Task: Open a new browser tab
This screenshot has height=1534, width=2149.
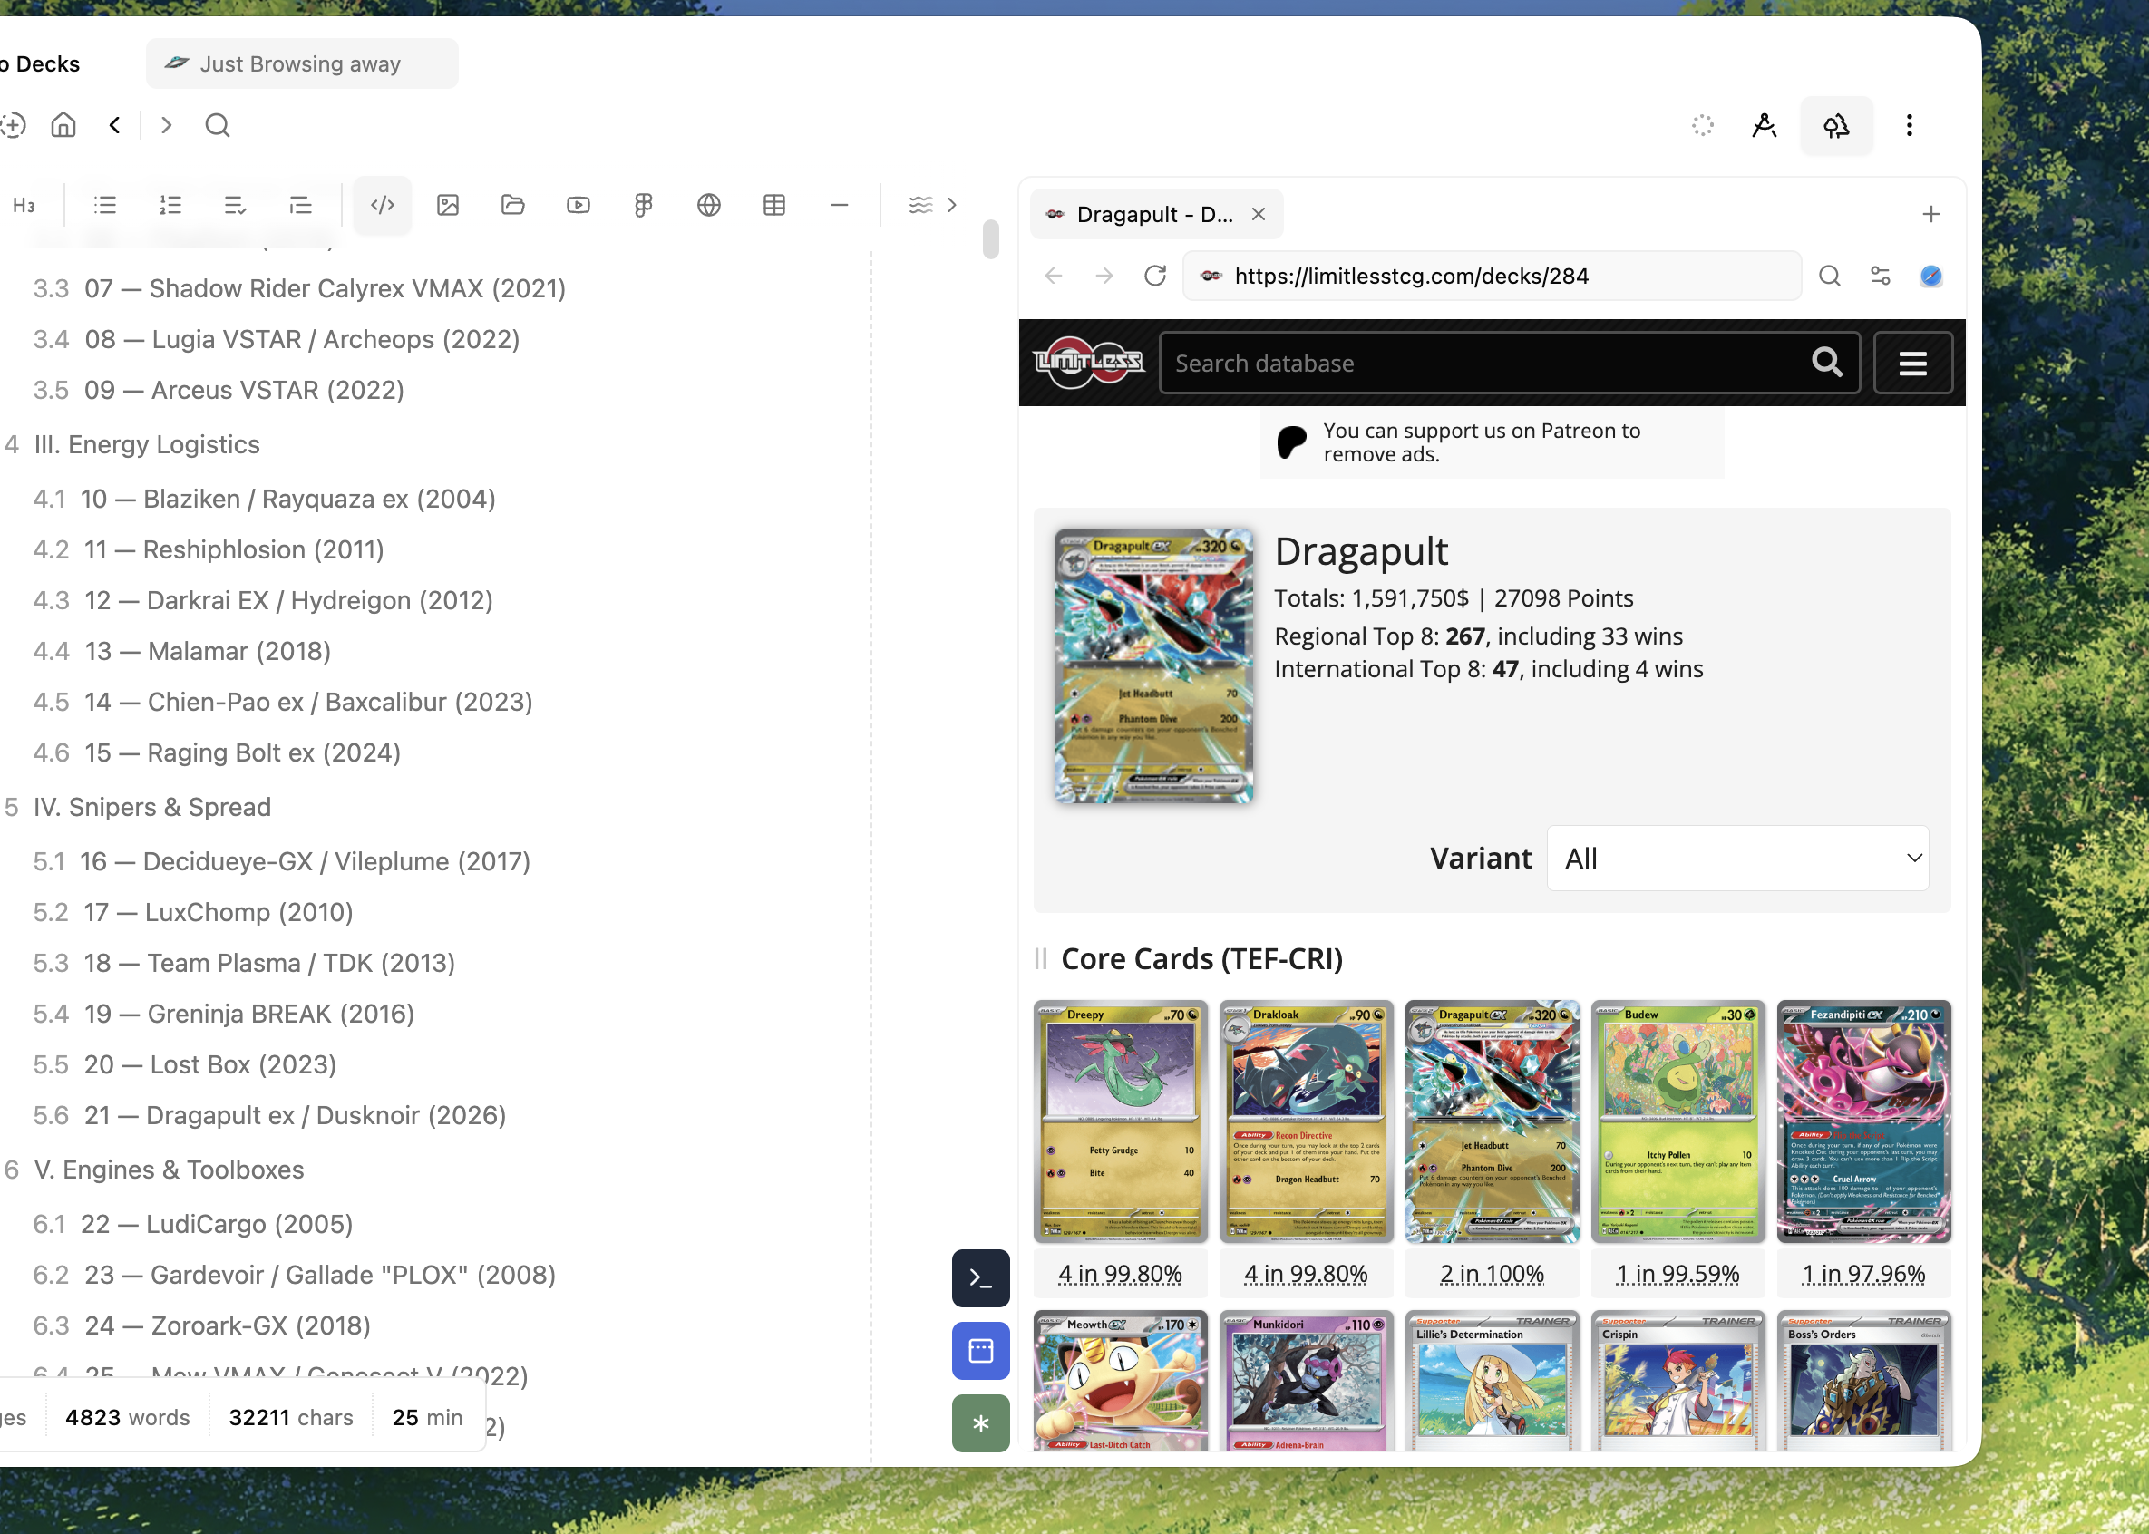Action: (x=1930, y=215)
